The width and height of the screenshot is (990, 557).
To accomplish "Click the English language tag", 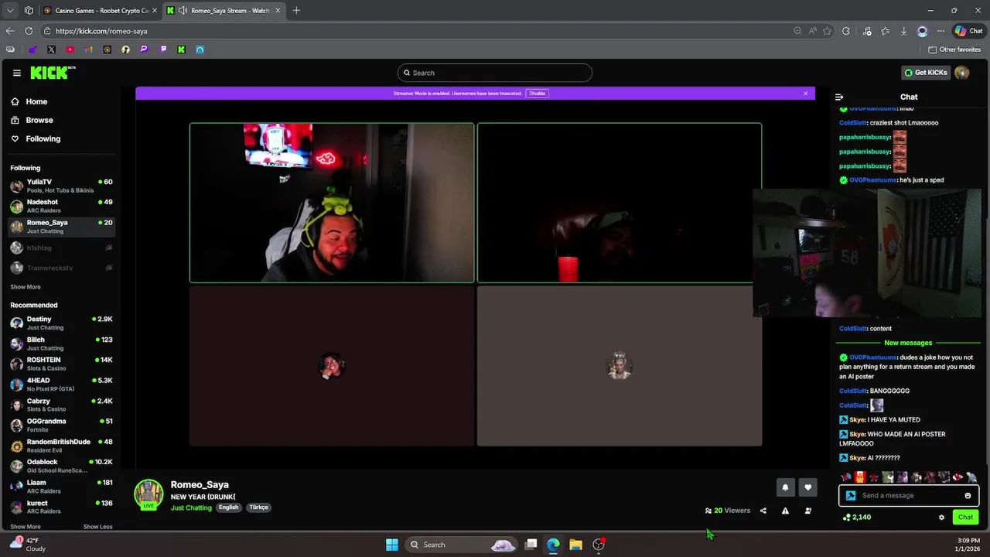I will pos(228,507).
